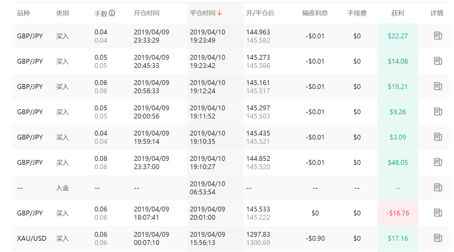The height and width of the screenshot is (252, 454).
Task: Select the 获利 column header
Action: pyautogui.click(x=398, y=13)
